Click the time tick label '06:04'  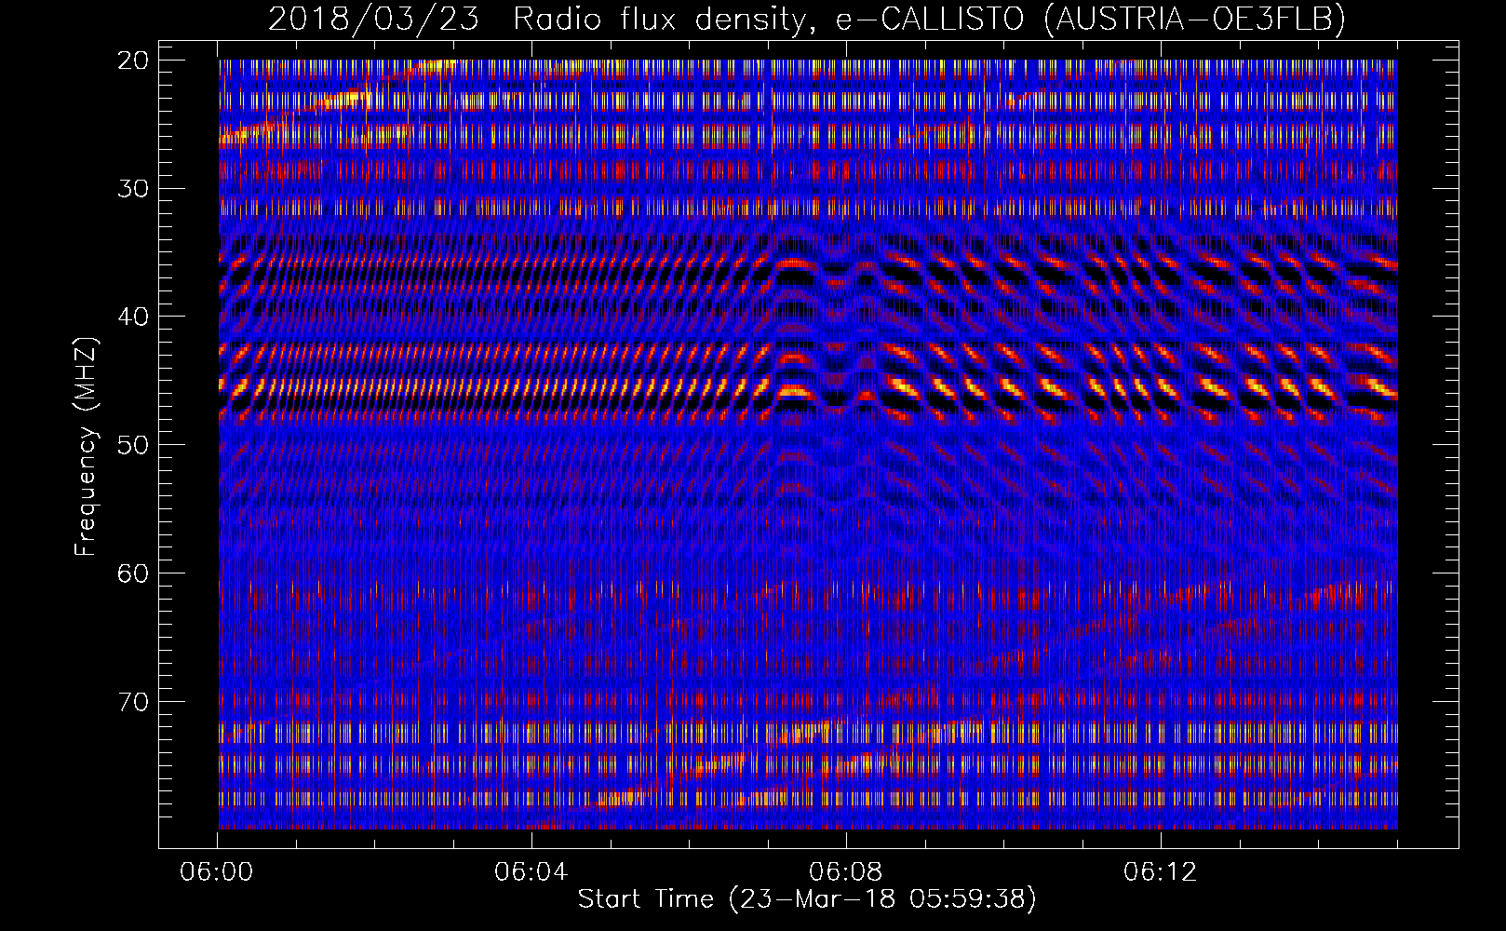pos(531,872)
